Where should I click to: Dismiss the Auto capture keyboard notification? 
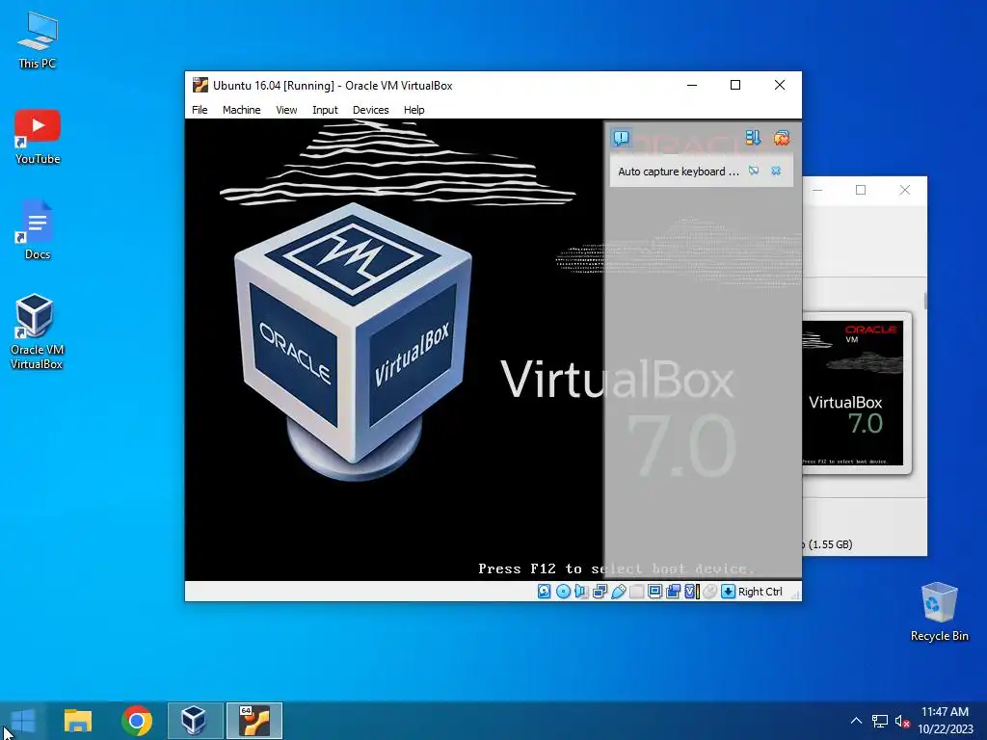pyautogui.click(x=776, y=171)
